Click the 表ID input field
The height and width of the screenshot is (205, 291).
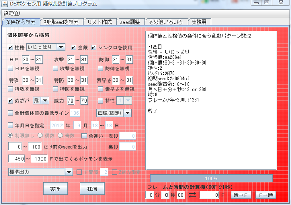pyautogui.click(x=128, y=136)
